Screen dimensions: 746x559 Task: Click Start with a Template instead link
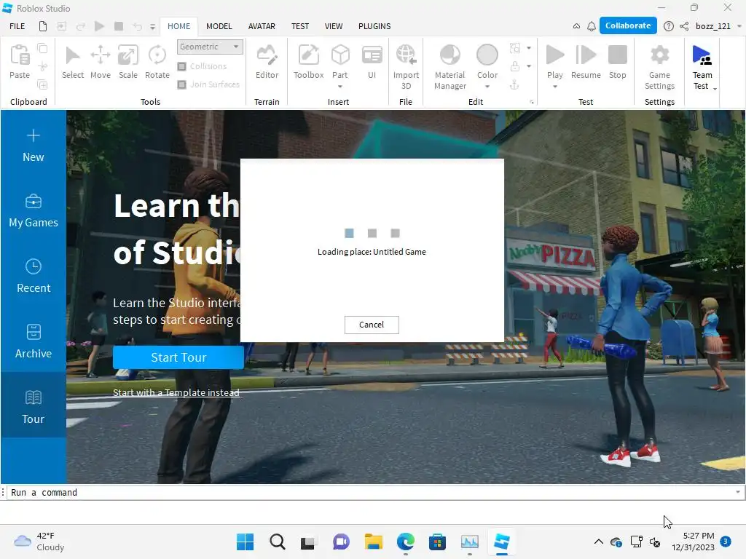(176, 393)
